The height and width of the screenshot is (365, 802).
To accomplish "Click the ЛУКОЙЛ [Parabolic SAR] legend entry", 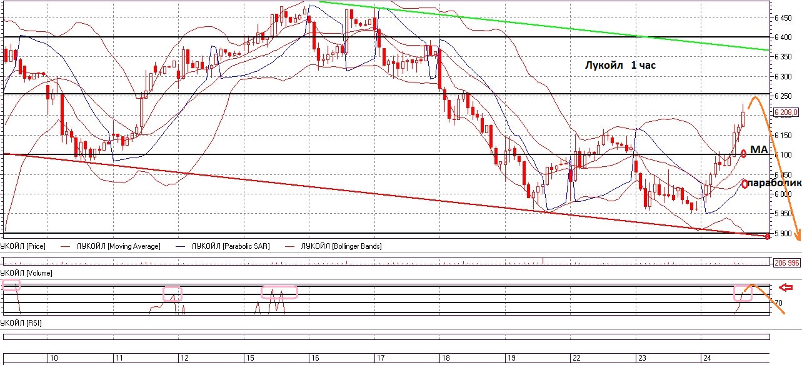I will pos(232,246).
